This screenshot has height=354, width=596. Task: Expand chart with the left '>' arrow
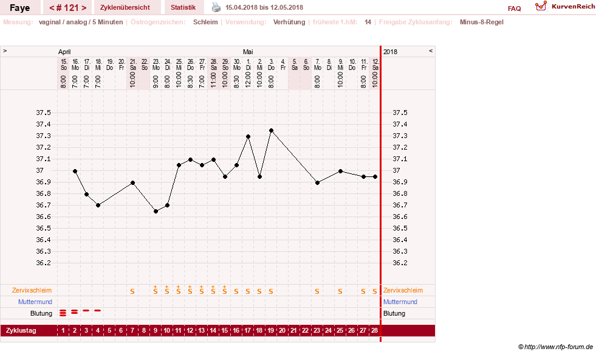5,50
